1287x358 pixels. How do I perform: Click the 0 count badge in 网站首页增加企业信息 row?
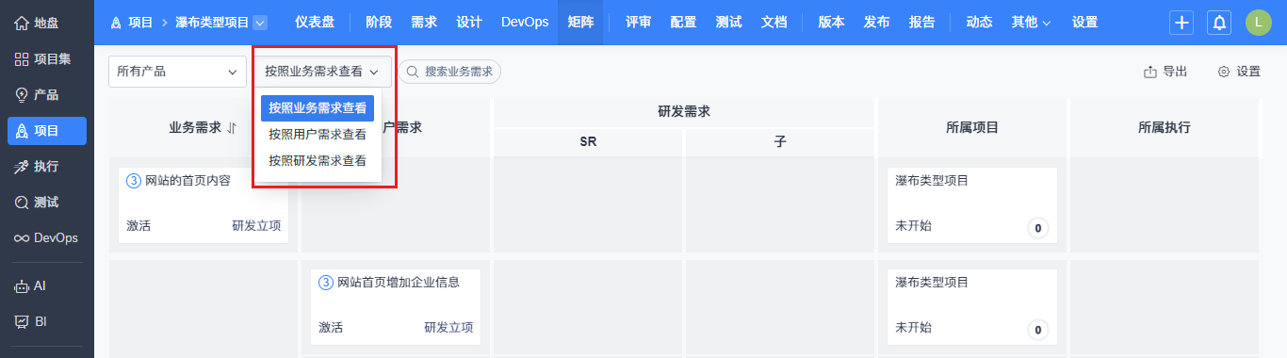(1037, 330)
